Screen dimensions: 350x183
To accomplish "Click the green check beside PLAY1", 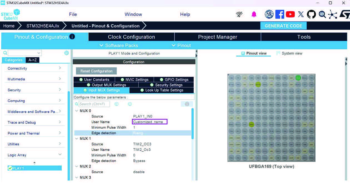I will 10,168.
